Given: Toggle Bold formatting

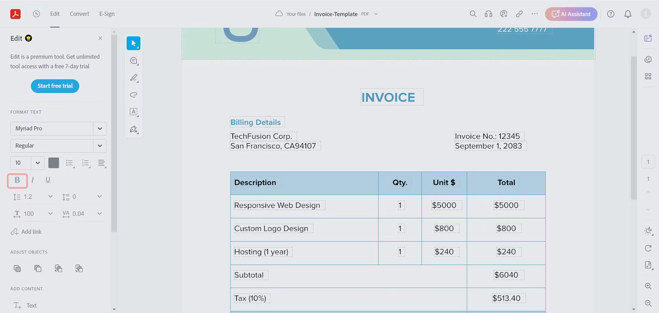Looking at the screenshot, I should click(x=17, y=180).
